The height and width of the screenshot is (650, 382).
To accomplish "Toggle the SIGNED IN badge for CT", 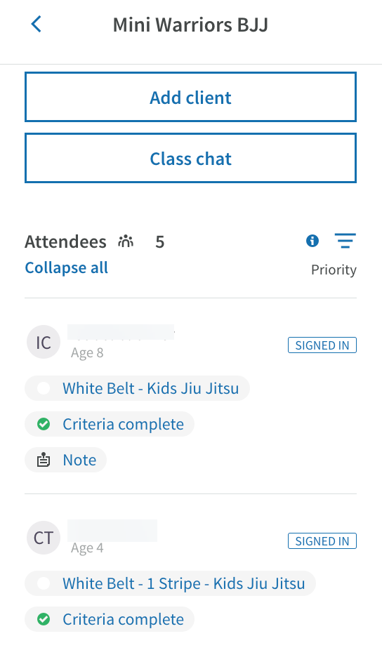I will point(322,541).
